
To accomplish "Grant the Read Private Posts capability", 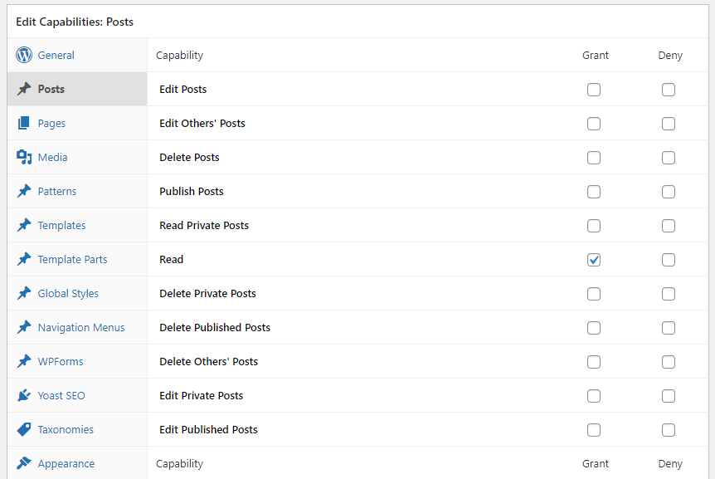I will pos(594,225).
